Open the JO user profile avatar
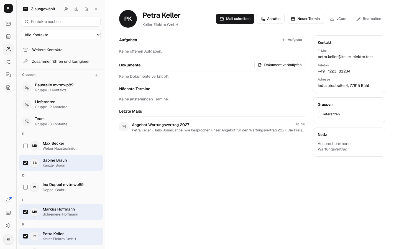Viewport: 399px width, 249px height. click(x=8, y=240)
